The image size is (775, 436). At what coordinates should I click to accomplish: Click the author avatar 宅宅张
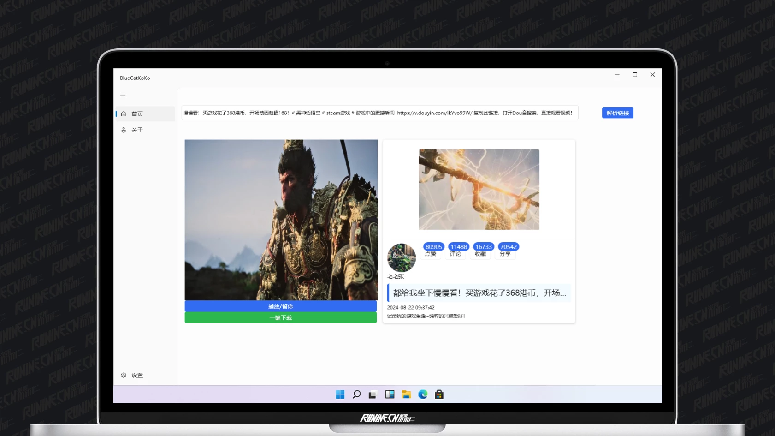click(401, 257)
